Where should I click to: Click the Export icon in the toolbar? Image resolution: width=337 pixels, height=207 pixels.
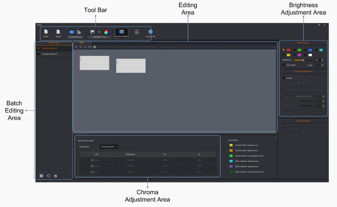[58, 32]
